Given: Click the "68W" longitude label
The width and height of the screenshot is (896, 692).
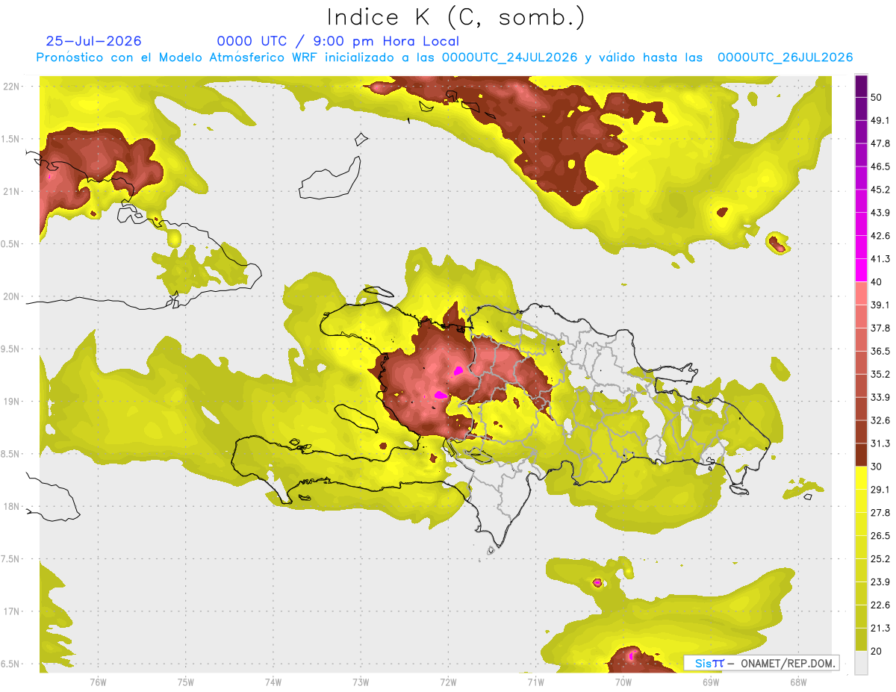Looking at the screenshot, I should pos(798,682).
